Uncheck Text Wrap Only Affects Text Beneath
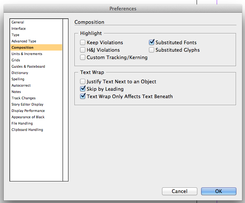 click(x=83, y=96)
